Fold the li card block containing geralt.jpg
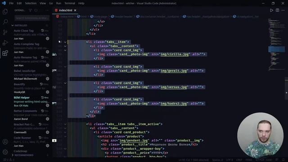This screenshot has width=288, height=162. (x=65, y=67)
